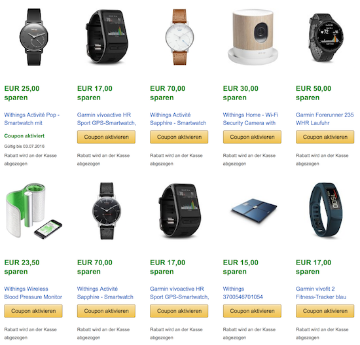Open the Withings Activité Pop black watch image
Screen dimensions: 360x345
click(x=34, y=37)
